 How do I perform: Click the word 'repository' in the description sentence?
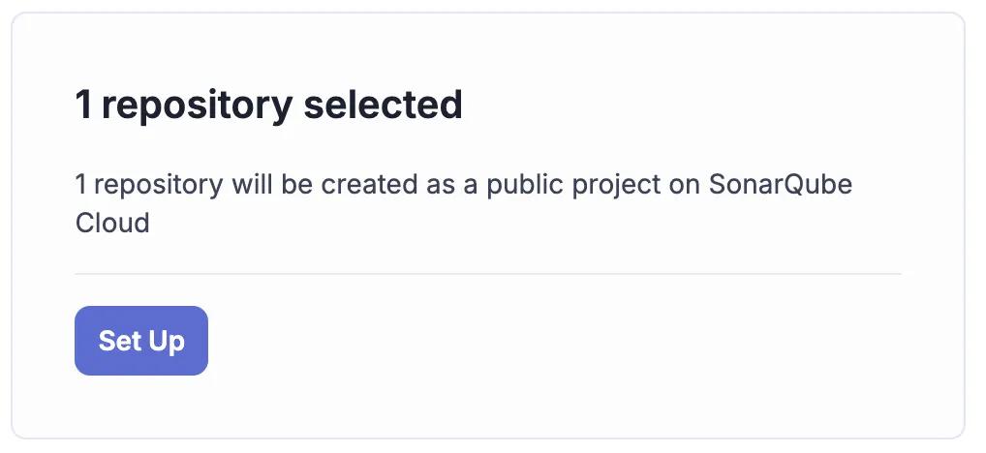(159, 186)
